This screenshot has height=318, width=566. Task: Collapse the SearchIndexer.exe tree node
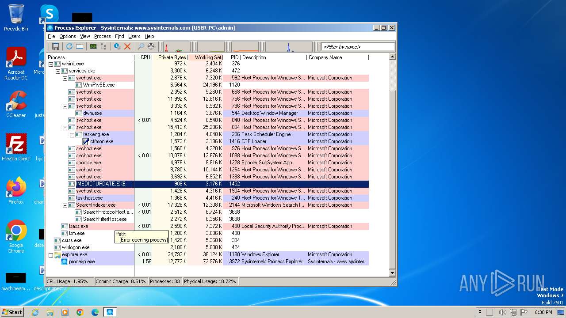[65, 205]
